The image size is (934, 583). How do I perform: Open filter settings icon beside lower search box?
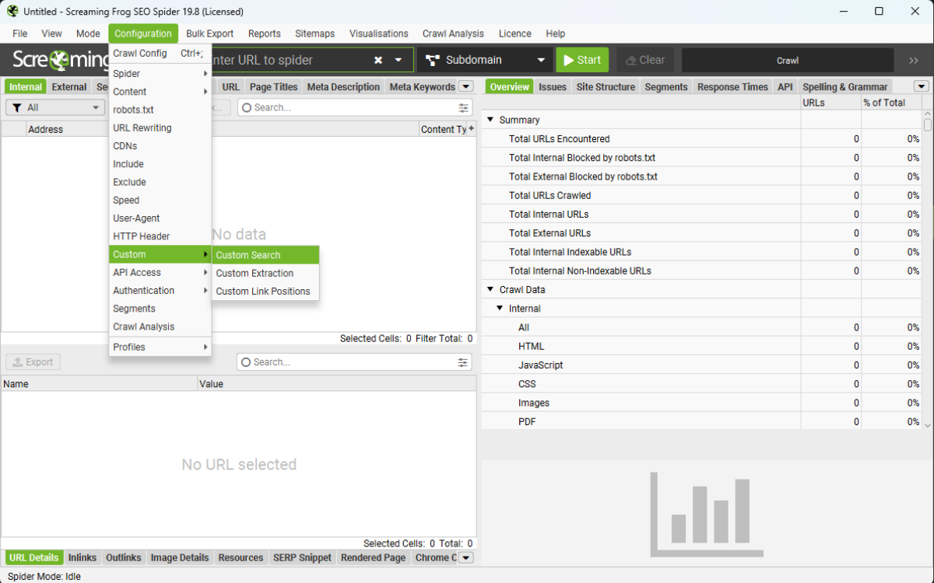[x=464, y=362]
